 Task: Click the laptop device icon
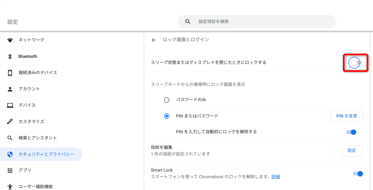[10, 105]
